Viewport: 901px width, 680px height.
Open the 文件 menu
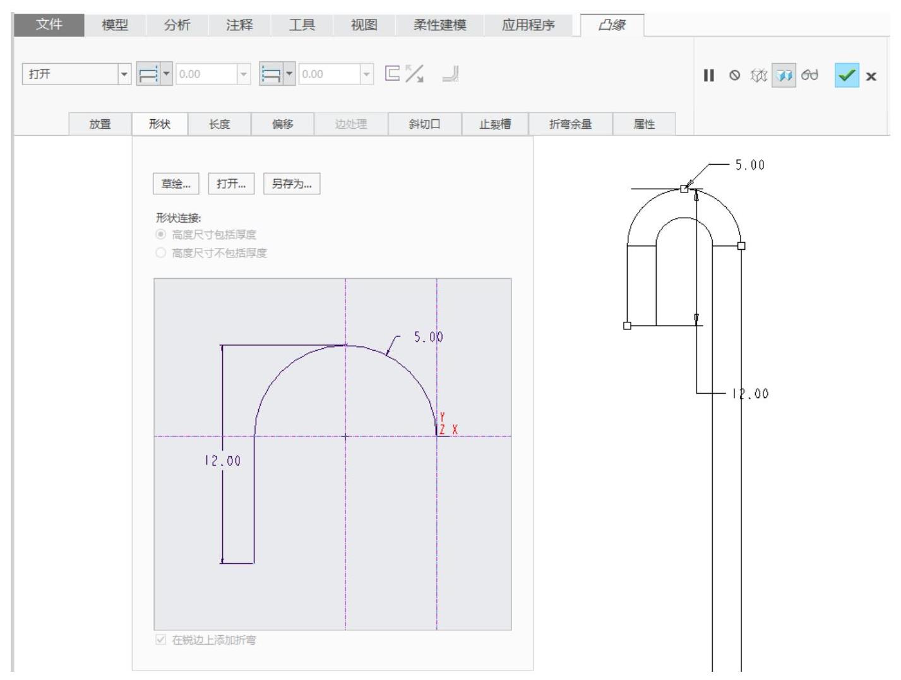(x=49, y=25)
